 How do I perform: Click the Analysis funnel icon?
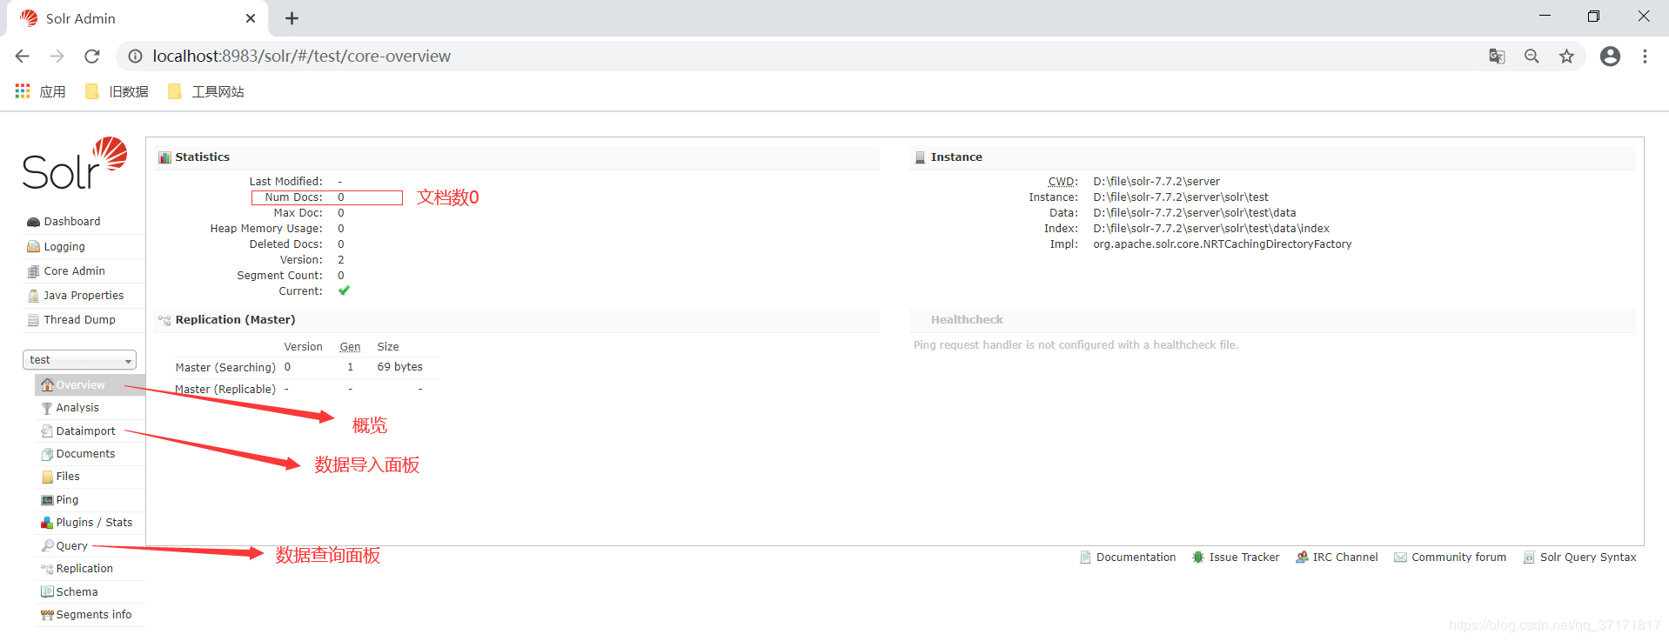tap(47, 409)
